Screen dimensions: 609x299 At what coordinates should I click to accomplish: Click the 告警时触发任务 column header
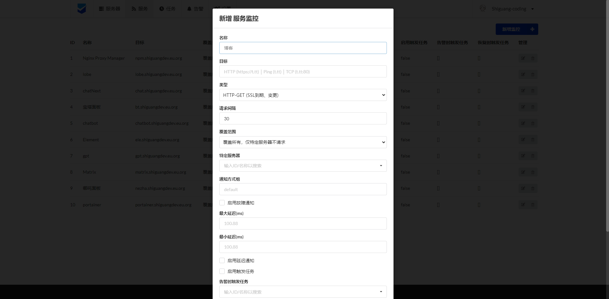click(x=453, y=43)
